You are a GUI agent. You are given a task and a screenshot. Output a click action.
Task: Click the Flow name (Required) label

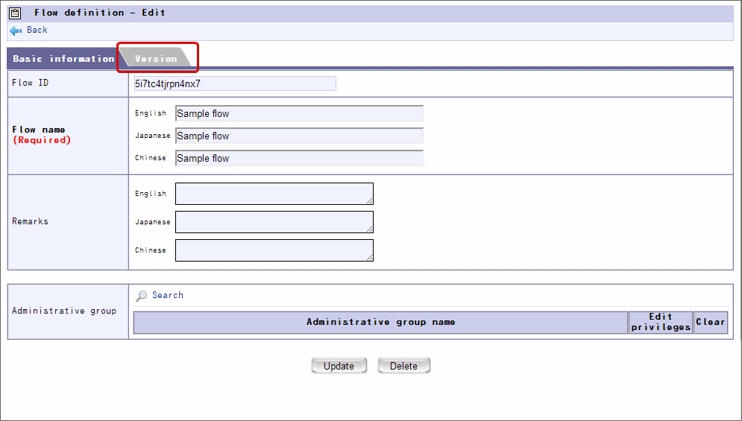click(42, 135)
